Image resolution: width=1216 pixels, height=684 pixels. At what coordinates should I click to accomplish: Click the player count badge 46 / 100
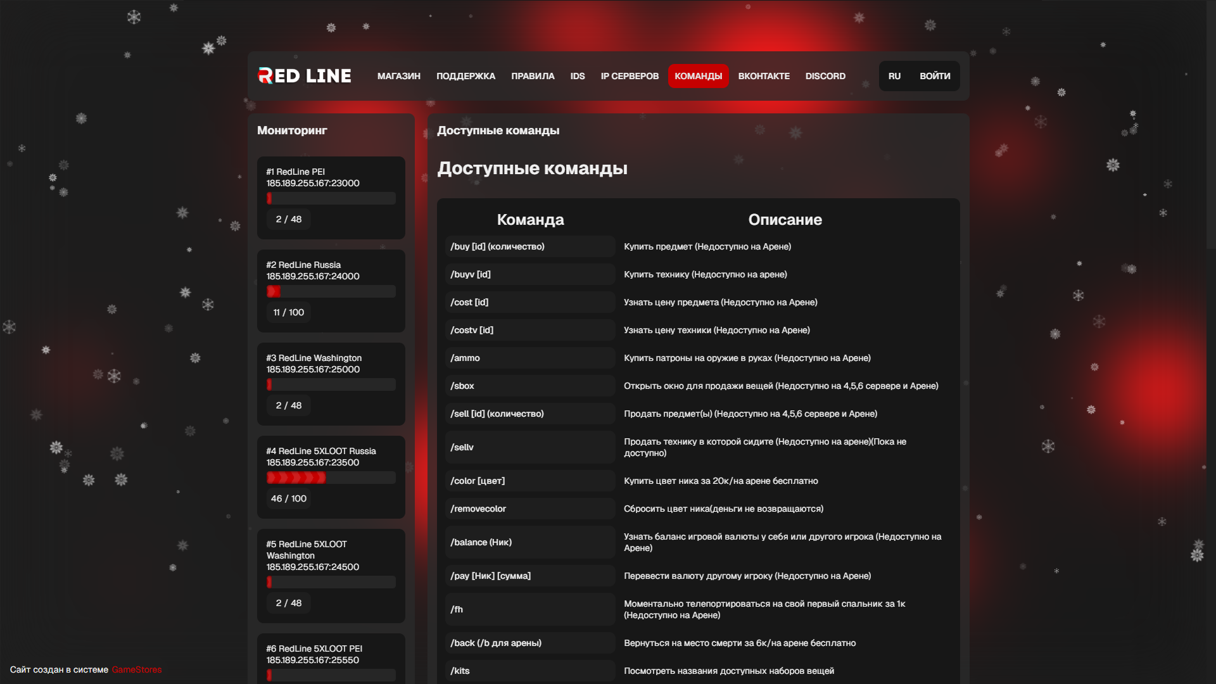pyautogui.click(x=288, y=498)
